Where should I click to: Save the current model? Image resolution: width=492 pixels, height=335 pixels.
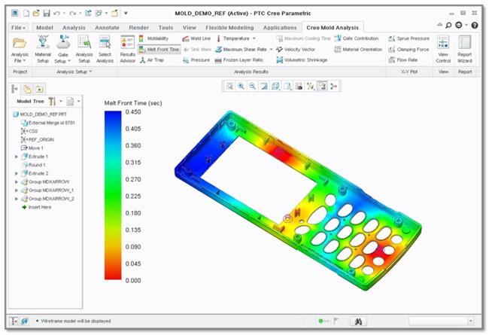click(47, 14)
